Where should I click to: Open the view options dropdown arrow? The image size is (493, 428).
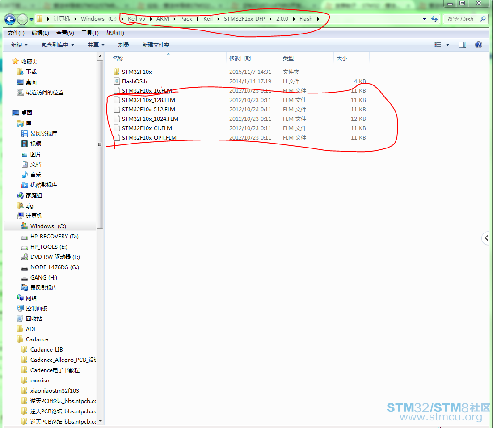click(447, 45)
